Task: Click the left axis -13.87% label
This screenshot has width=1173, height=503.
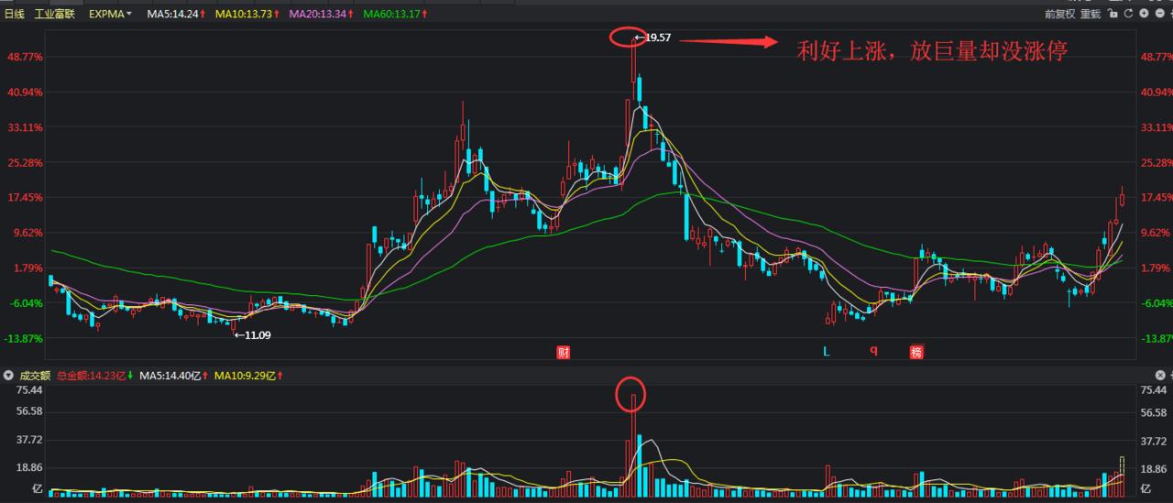Action: click(x=24, y=338)
